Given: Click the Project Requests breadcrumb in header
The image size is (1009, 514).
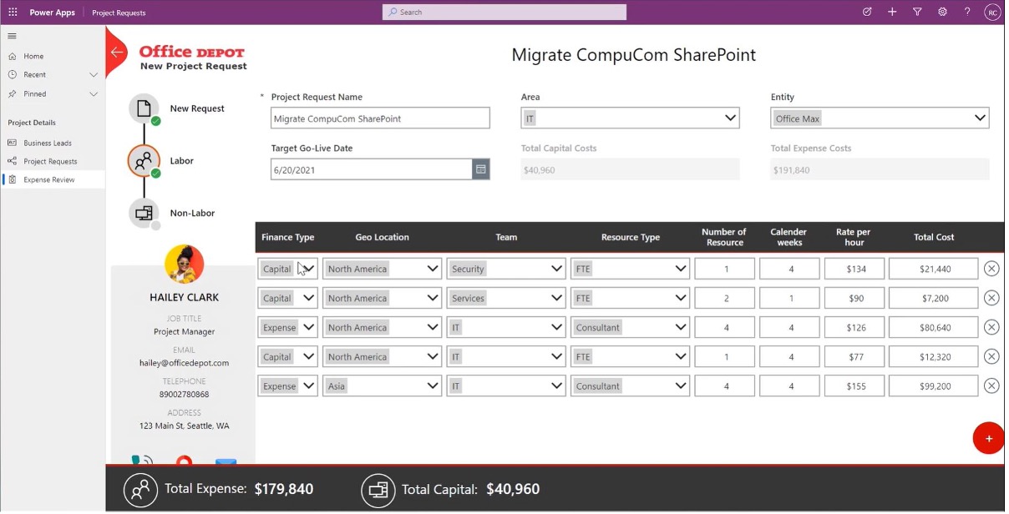Looking at the screenshot, I should [x=119, y=13].
